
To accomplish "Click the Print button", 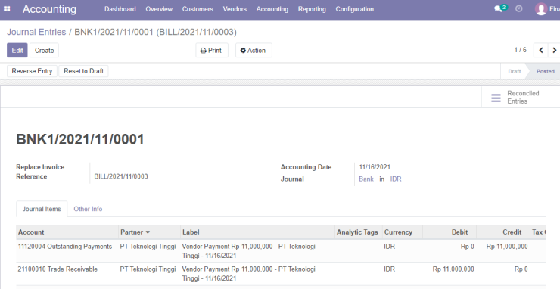I will tap(211, 51).
